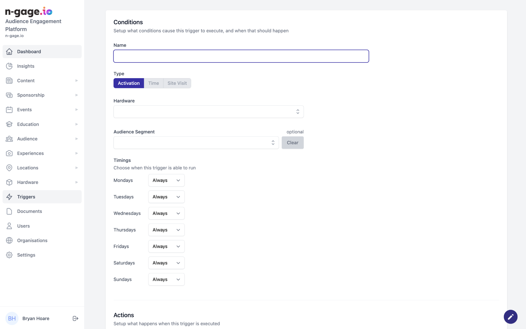Click the Triggers lightning bolt icon
This screenshot has width=526, height=329.
[9, 197]
